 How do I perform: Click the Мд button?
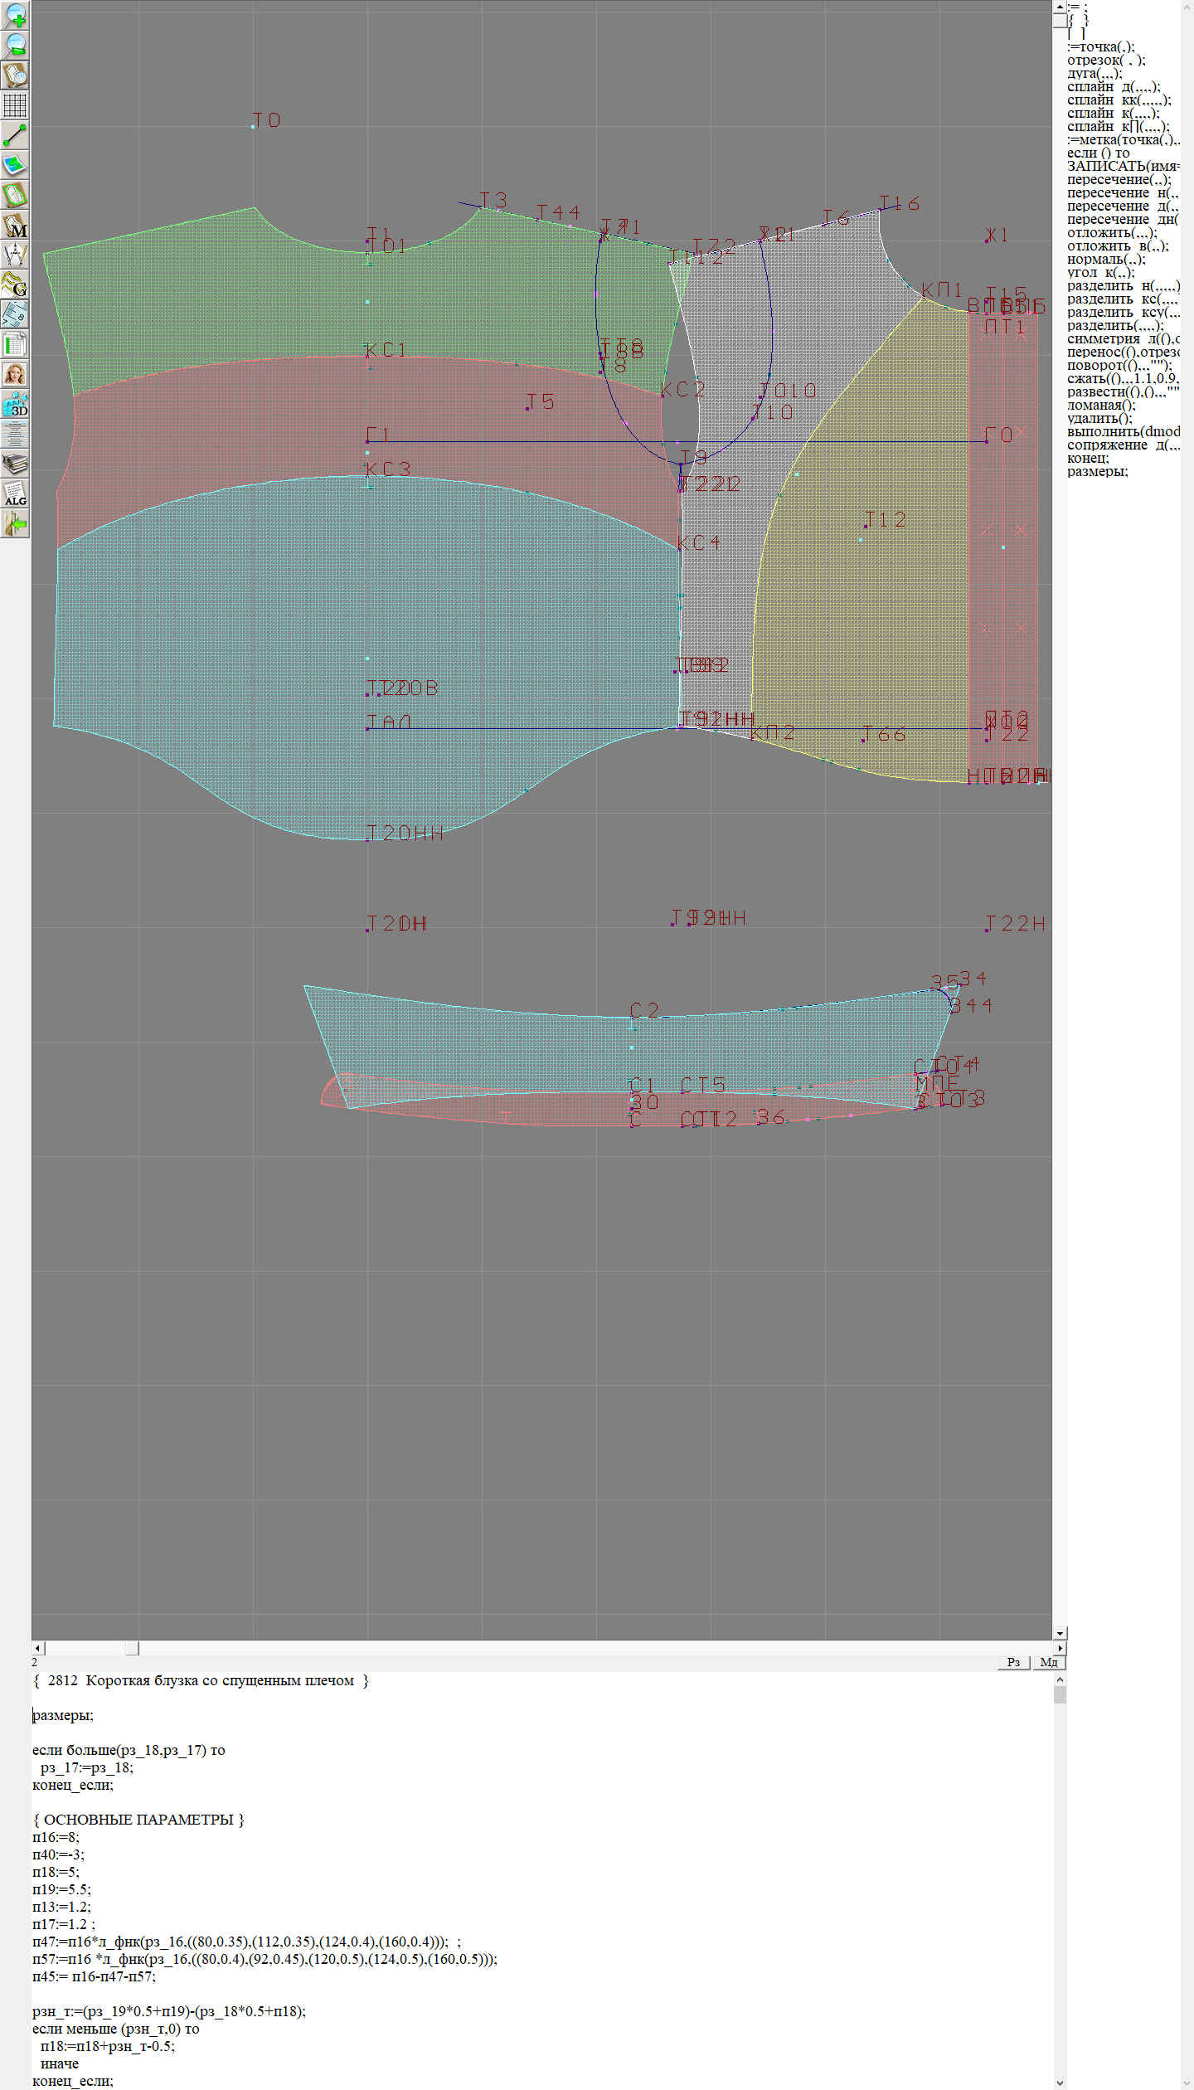pyautogui.click(x=1048, y=1662)
